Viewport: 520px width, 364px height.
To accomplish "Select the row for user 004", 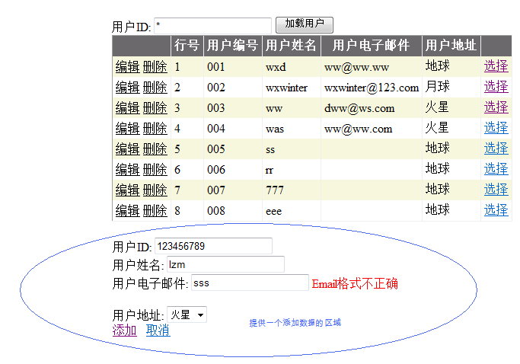I will click(x=496, y=128).
